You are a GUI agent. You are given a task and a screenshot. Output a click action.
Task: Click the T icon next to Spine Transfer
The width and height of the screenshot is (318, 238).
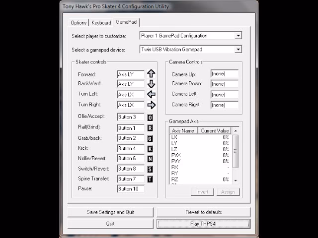[150, 179]
